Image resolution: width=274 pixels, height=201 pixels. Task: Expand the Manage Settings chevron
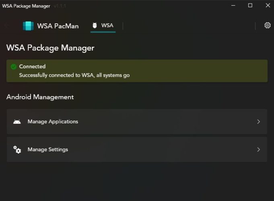[258, 150]
